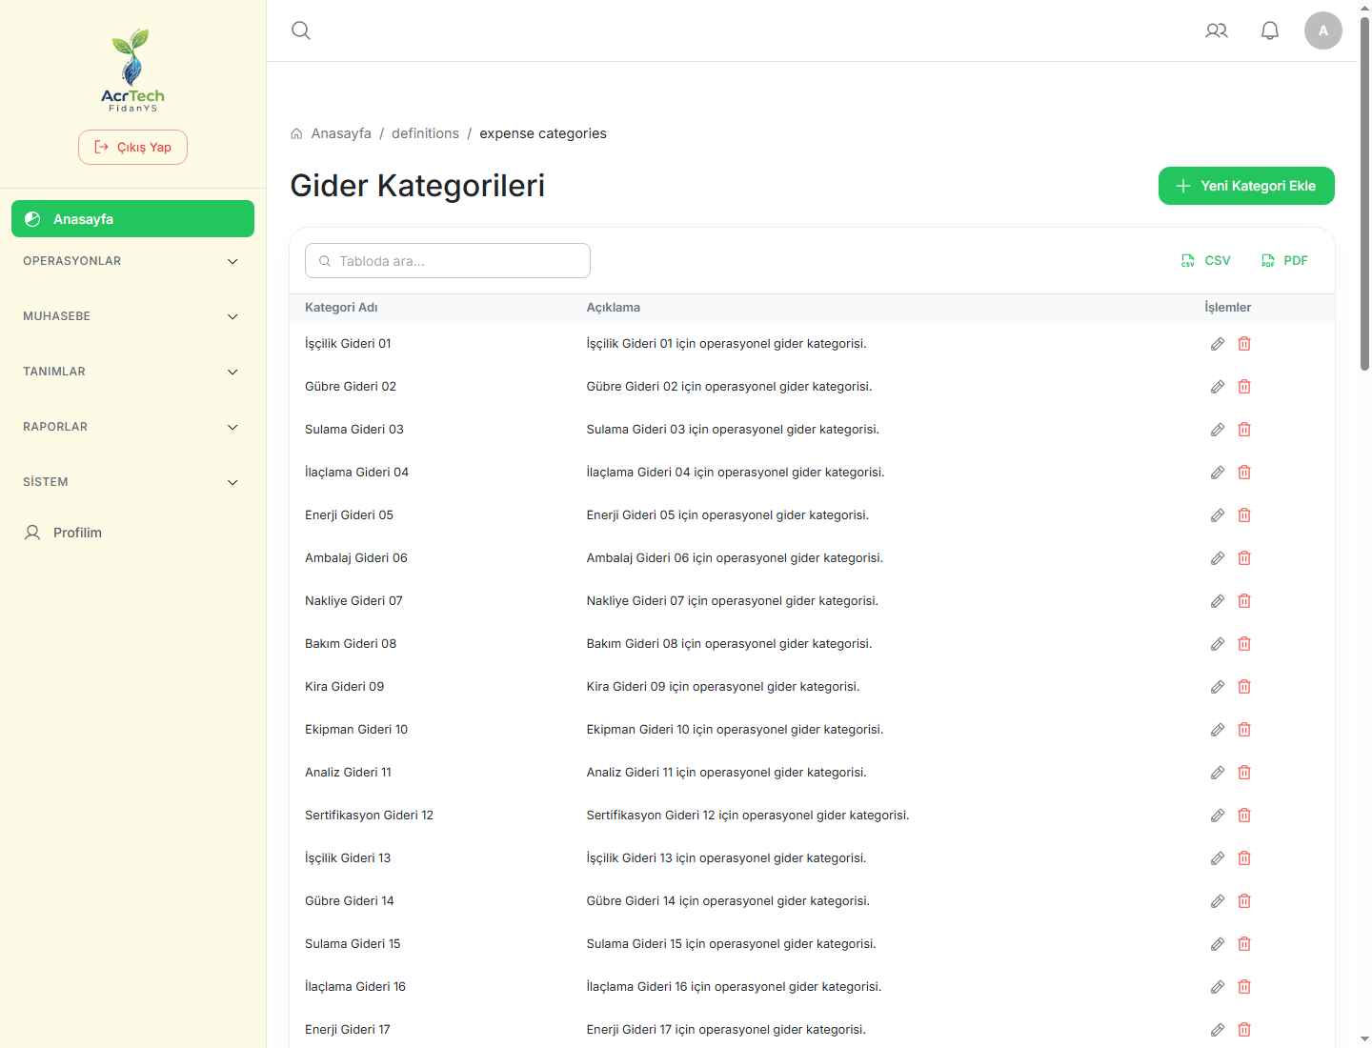
Task: Delete Bakım Gideri 08 category
Action: [1244, 644]
